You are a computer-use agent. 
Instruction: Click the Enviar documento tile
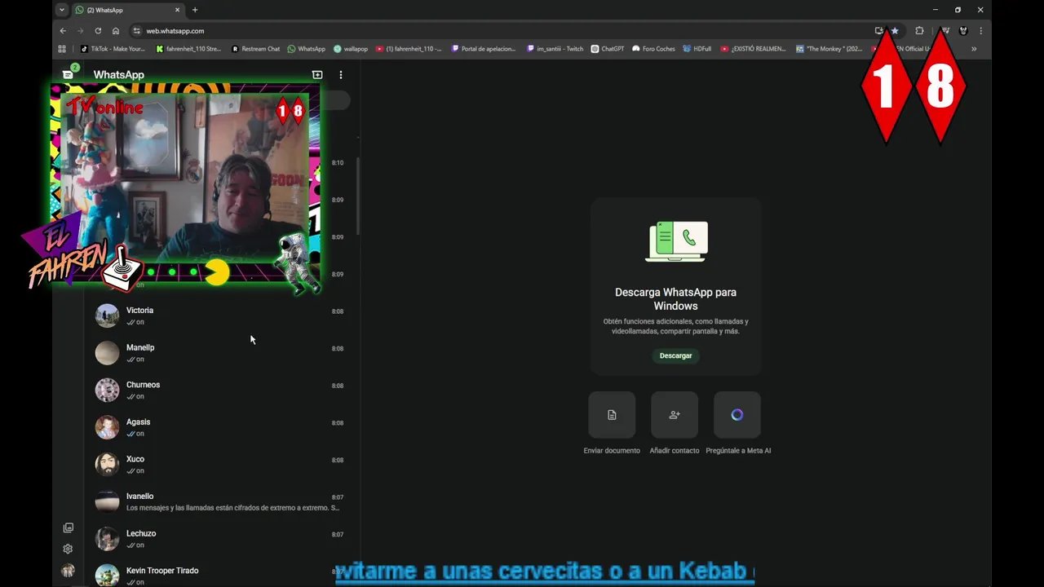[x=612, y=415]
